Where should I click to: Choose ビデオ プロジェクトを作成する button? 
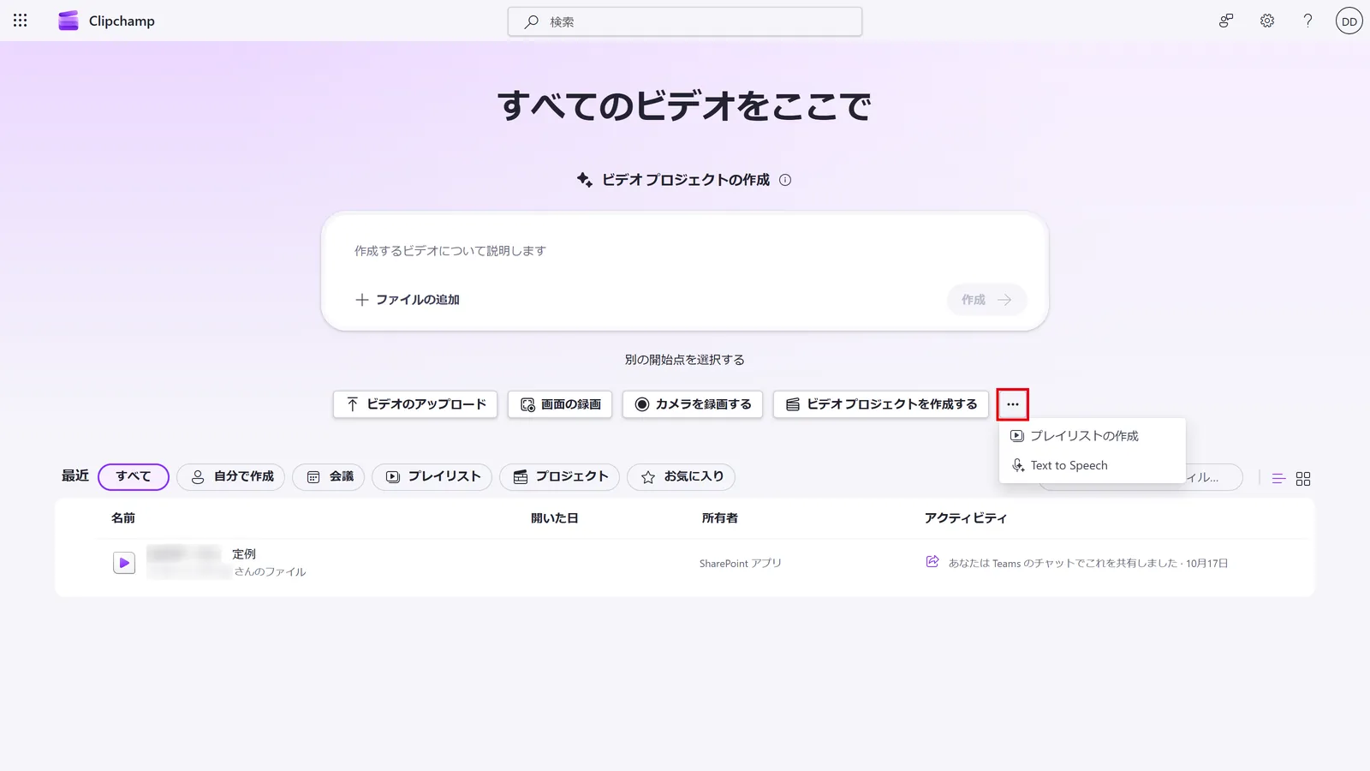881,404
